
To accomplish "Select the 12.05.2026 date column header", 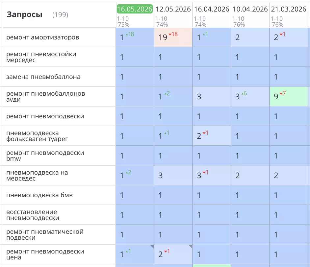I will tap(173, 9).
